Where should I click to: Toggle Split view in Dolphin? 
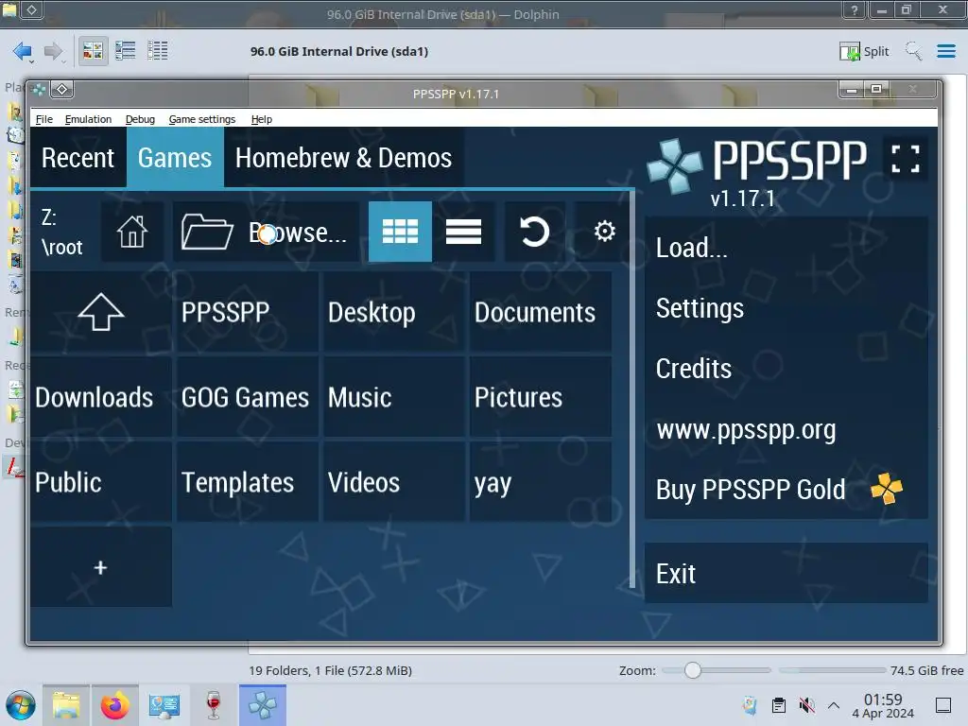click(864, 51)
